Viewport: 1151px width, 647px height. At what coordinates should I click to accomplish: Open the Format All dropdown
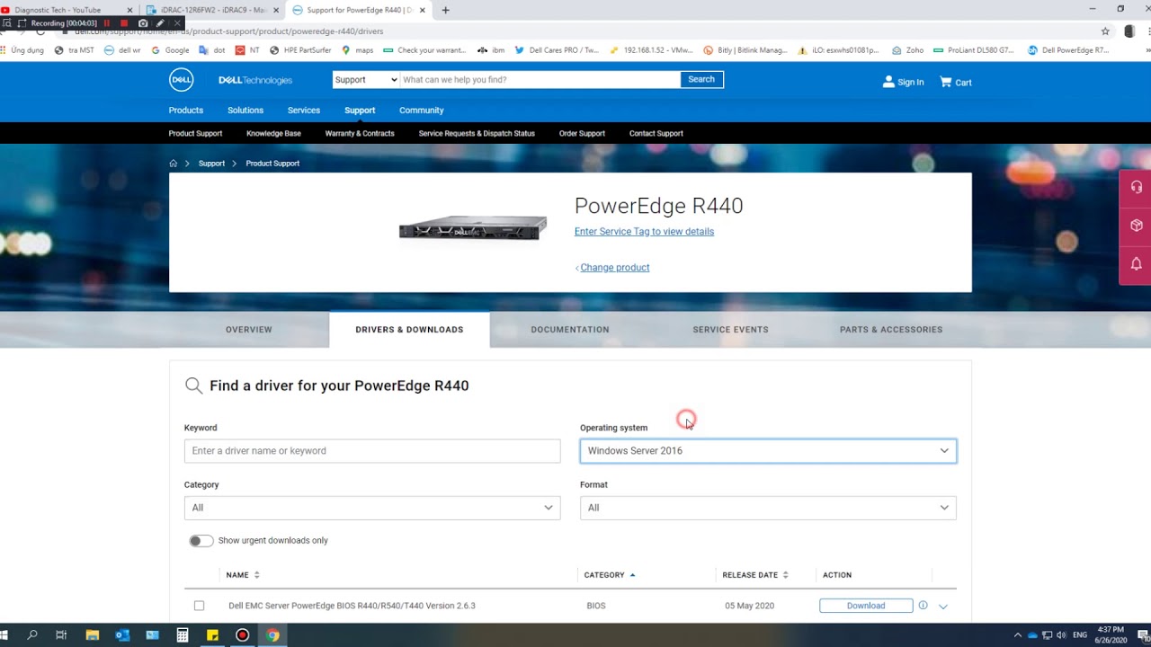(768, 508)
